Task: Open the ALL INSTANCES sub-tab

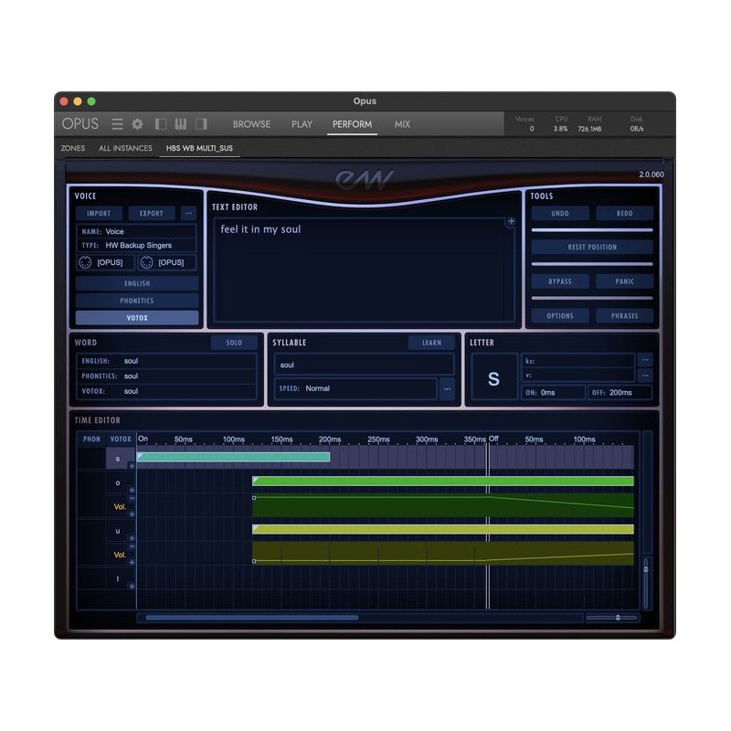Action: (x=125, y=148)
